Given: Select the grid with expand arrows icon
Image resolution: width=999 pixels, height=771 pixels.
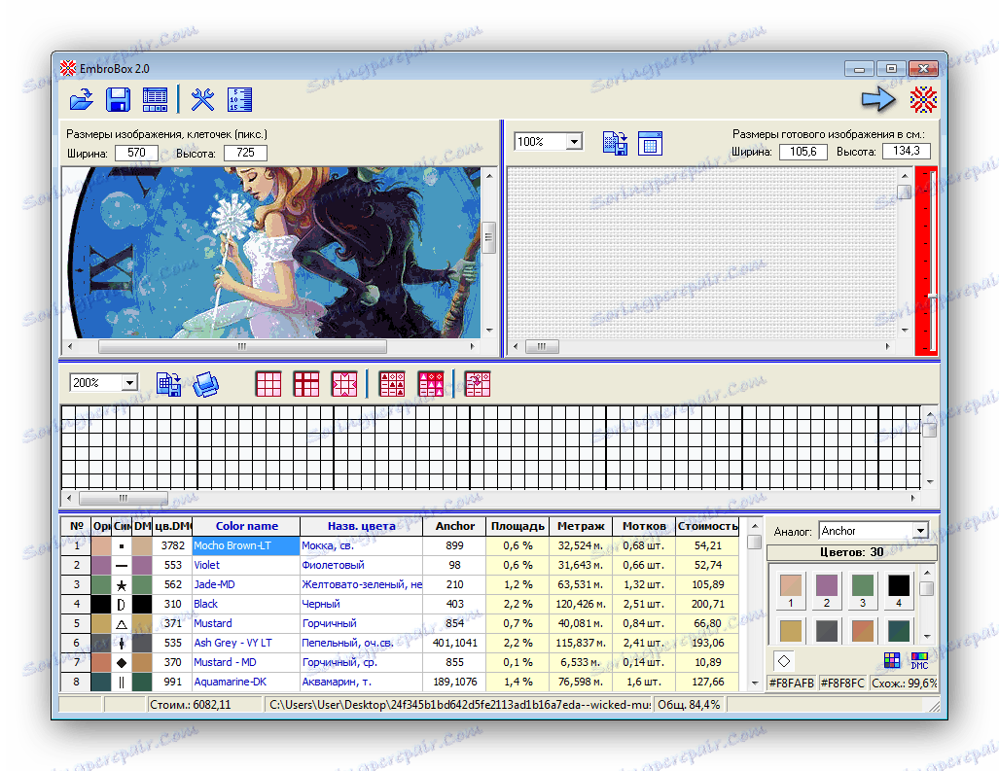Looking at the screenshot, I should click(344, 384).
